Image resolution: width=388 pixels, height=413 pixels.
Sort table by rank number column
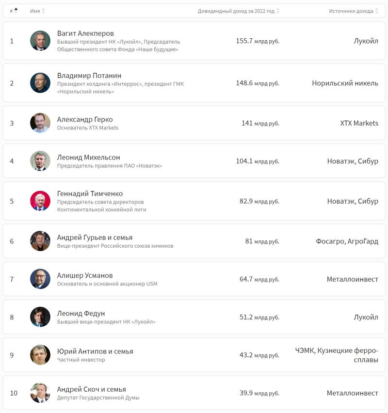14,11
